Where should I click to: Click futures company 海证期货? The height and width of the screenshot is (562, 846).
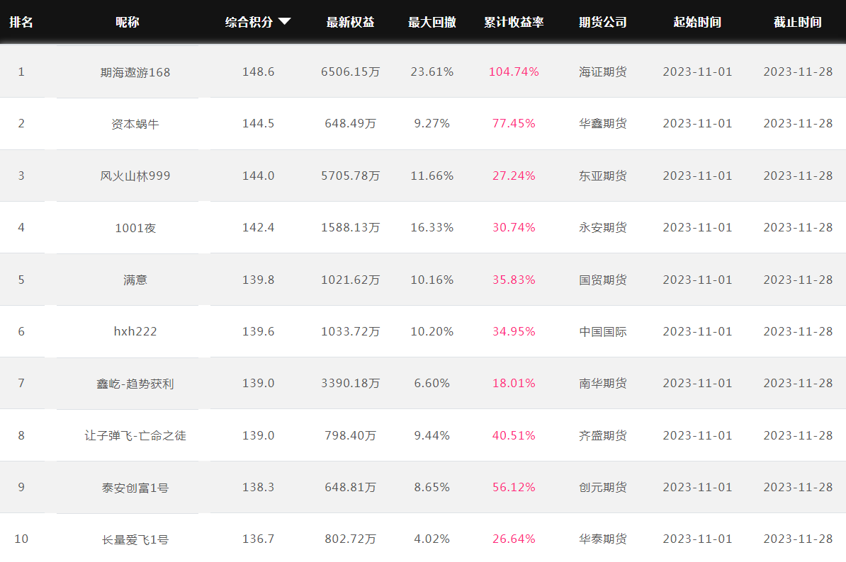[603, 71]
